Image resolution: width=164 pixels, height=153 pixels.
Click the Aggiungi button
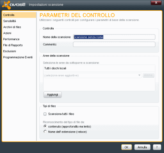52,95
